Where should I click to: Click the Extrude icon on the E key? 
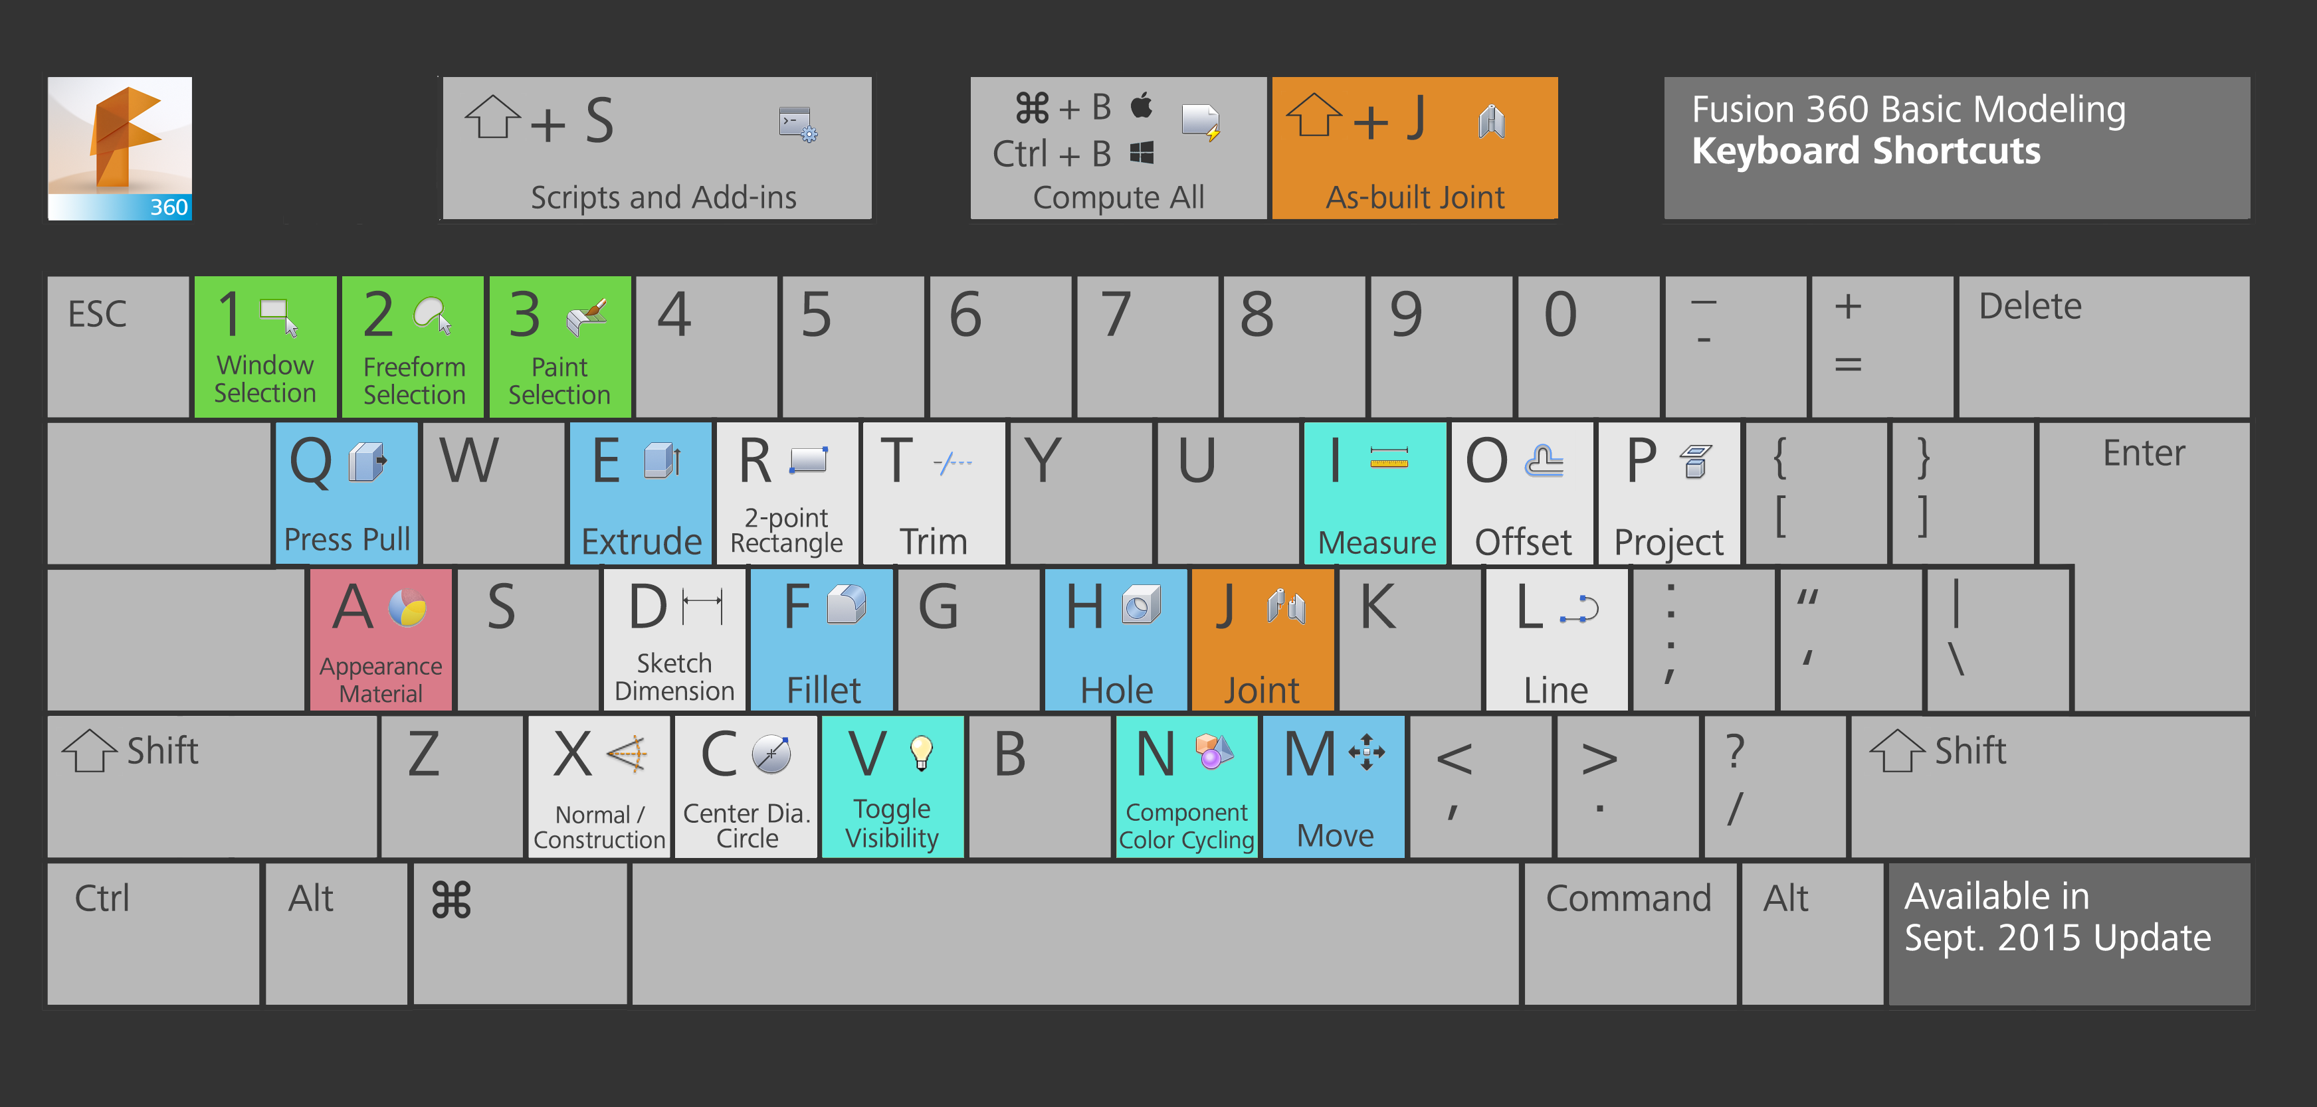point(663,460)
